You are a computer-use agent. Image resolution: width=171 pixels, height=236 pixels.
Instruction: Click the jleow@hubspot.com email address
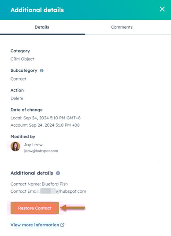point(41,151)
